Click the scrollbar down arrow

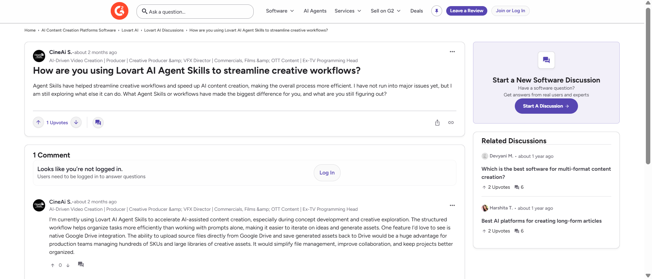[648, 276]
